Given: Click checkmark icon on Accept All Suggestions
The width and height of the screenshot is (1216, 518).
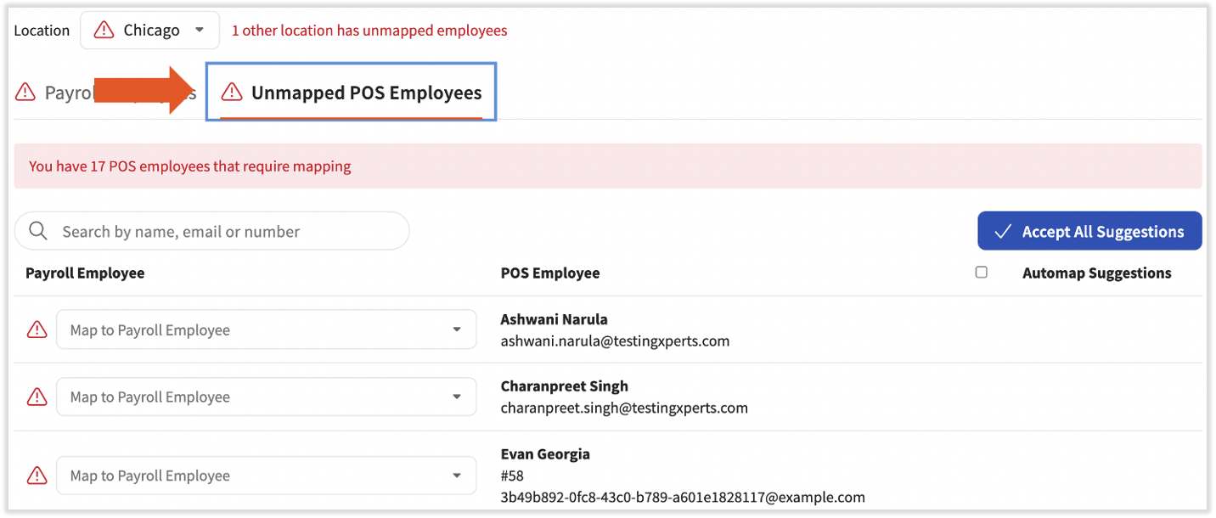Looking at the screenshot, I should coord(1003,232).
